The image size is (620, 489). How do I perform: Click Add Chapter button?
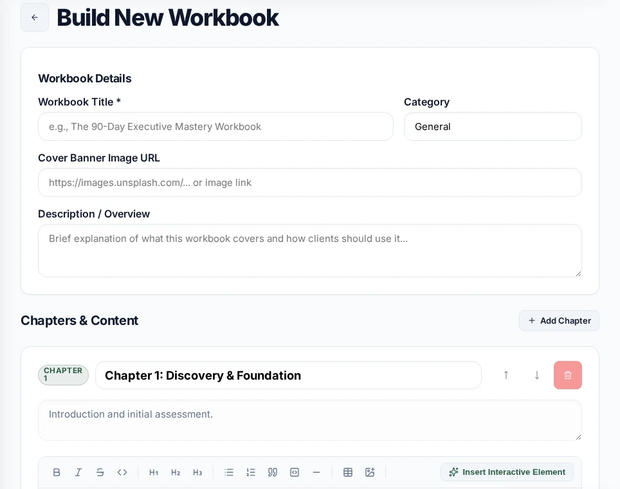tap(559, 320)
